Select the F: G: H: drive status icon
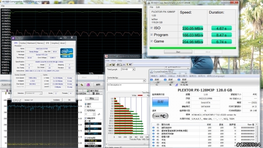This screenshot has width=263, height=148. click(x=179, y=80)
